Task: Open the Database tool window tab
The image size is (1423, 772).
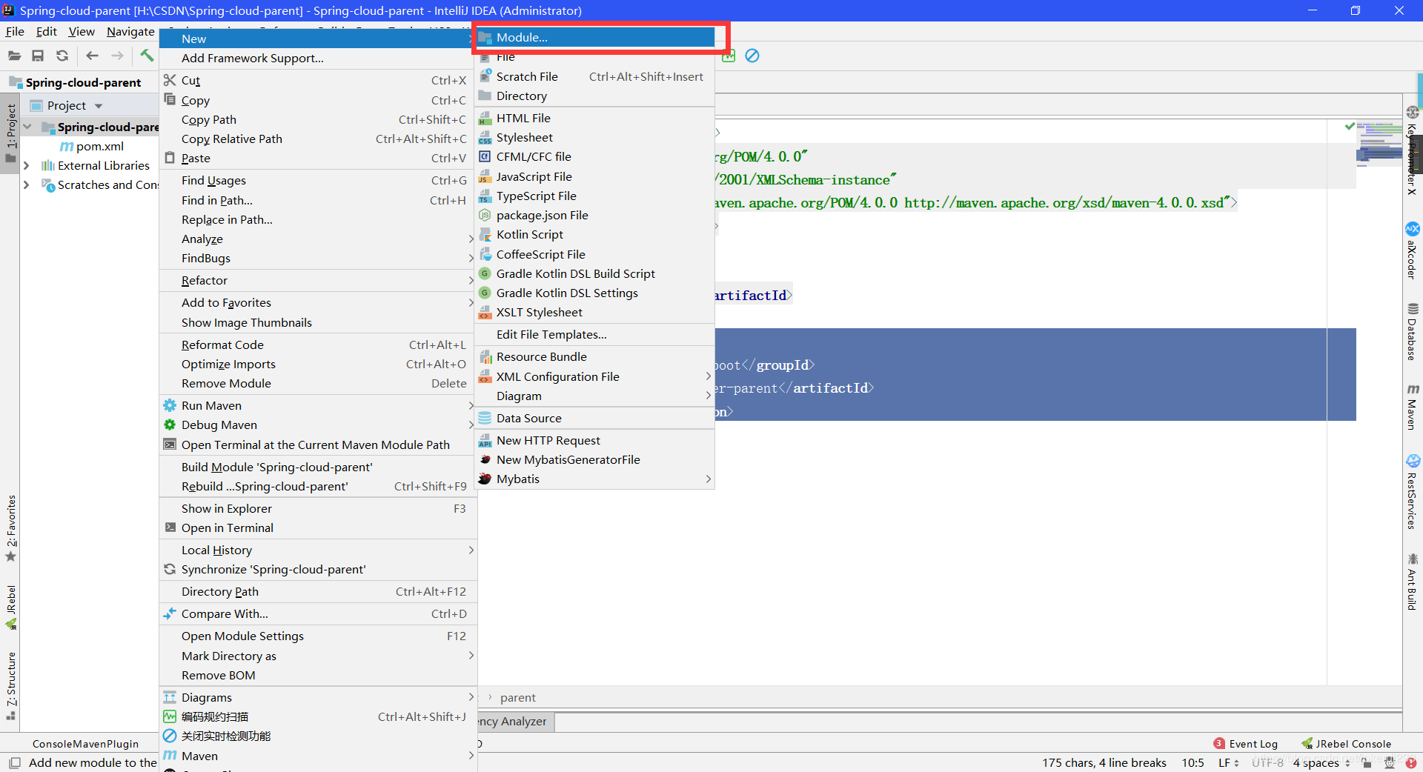Action: pos(1413,331)
